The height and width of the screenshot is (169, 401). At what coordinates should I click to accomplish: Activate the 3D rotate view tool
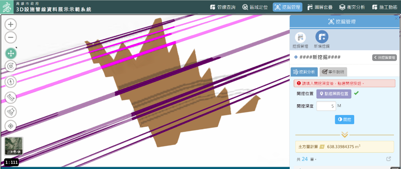coord(11,66)
